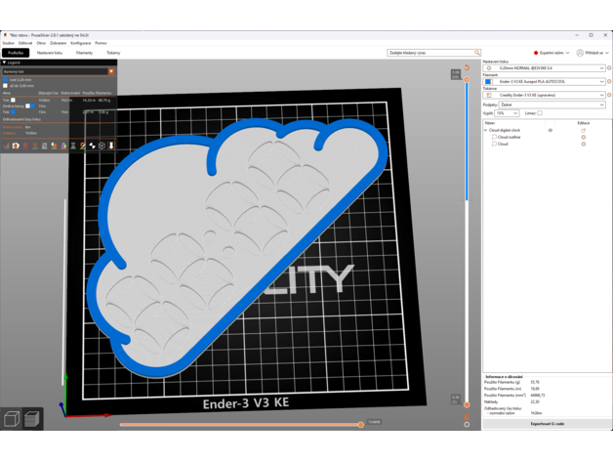
Task: Click the Přihlásit se login button
Action: (593, 53)
